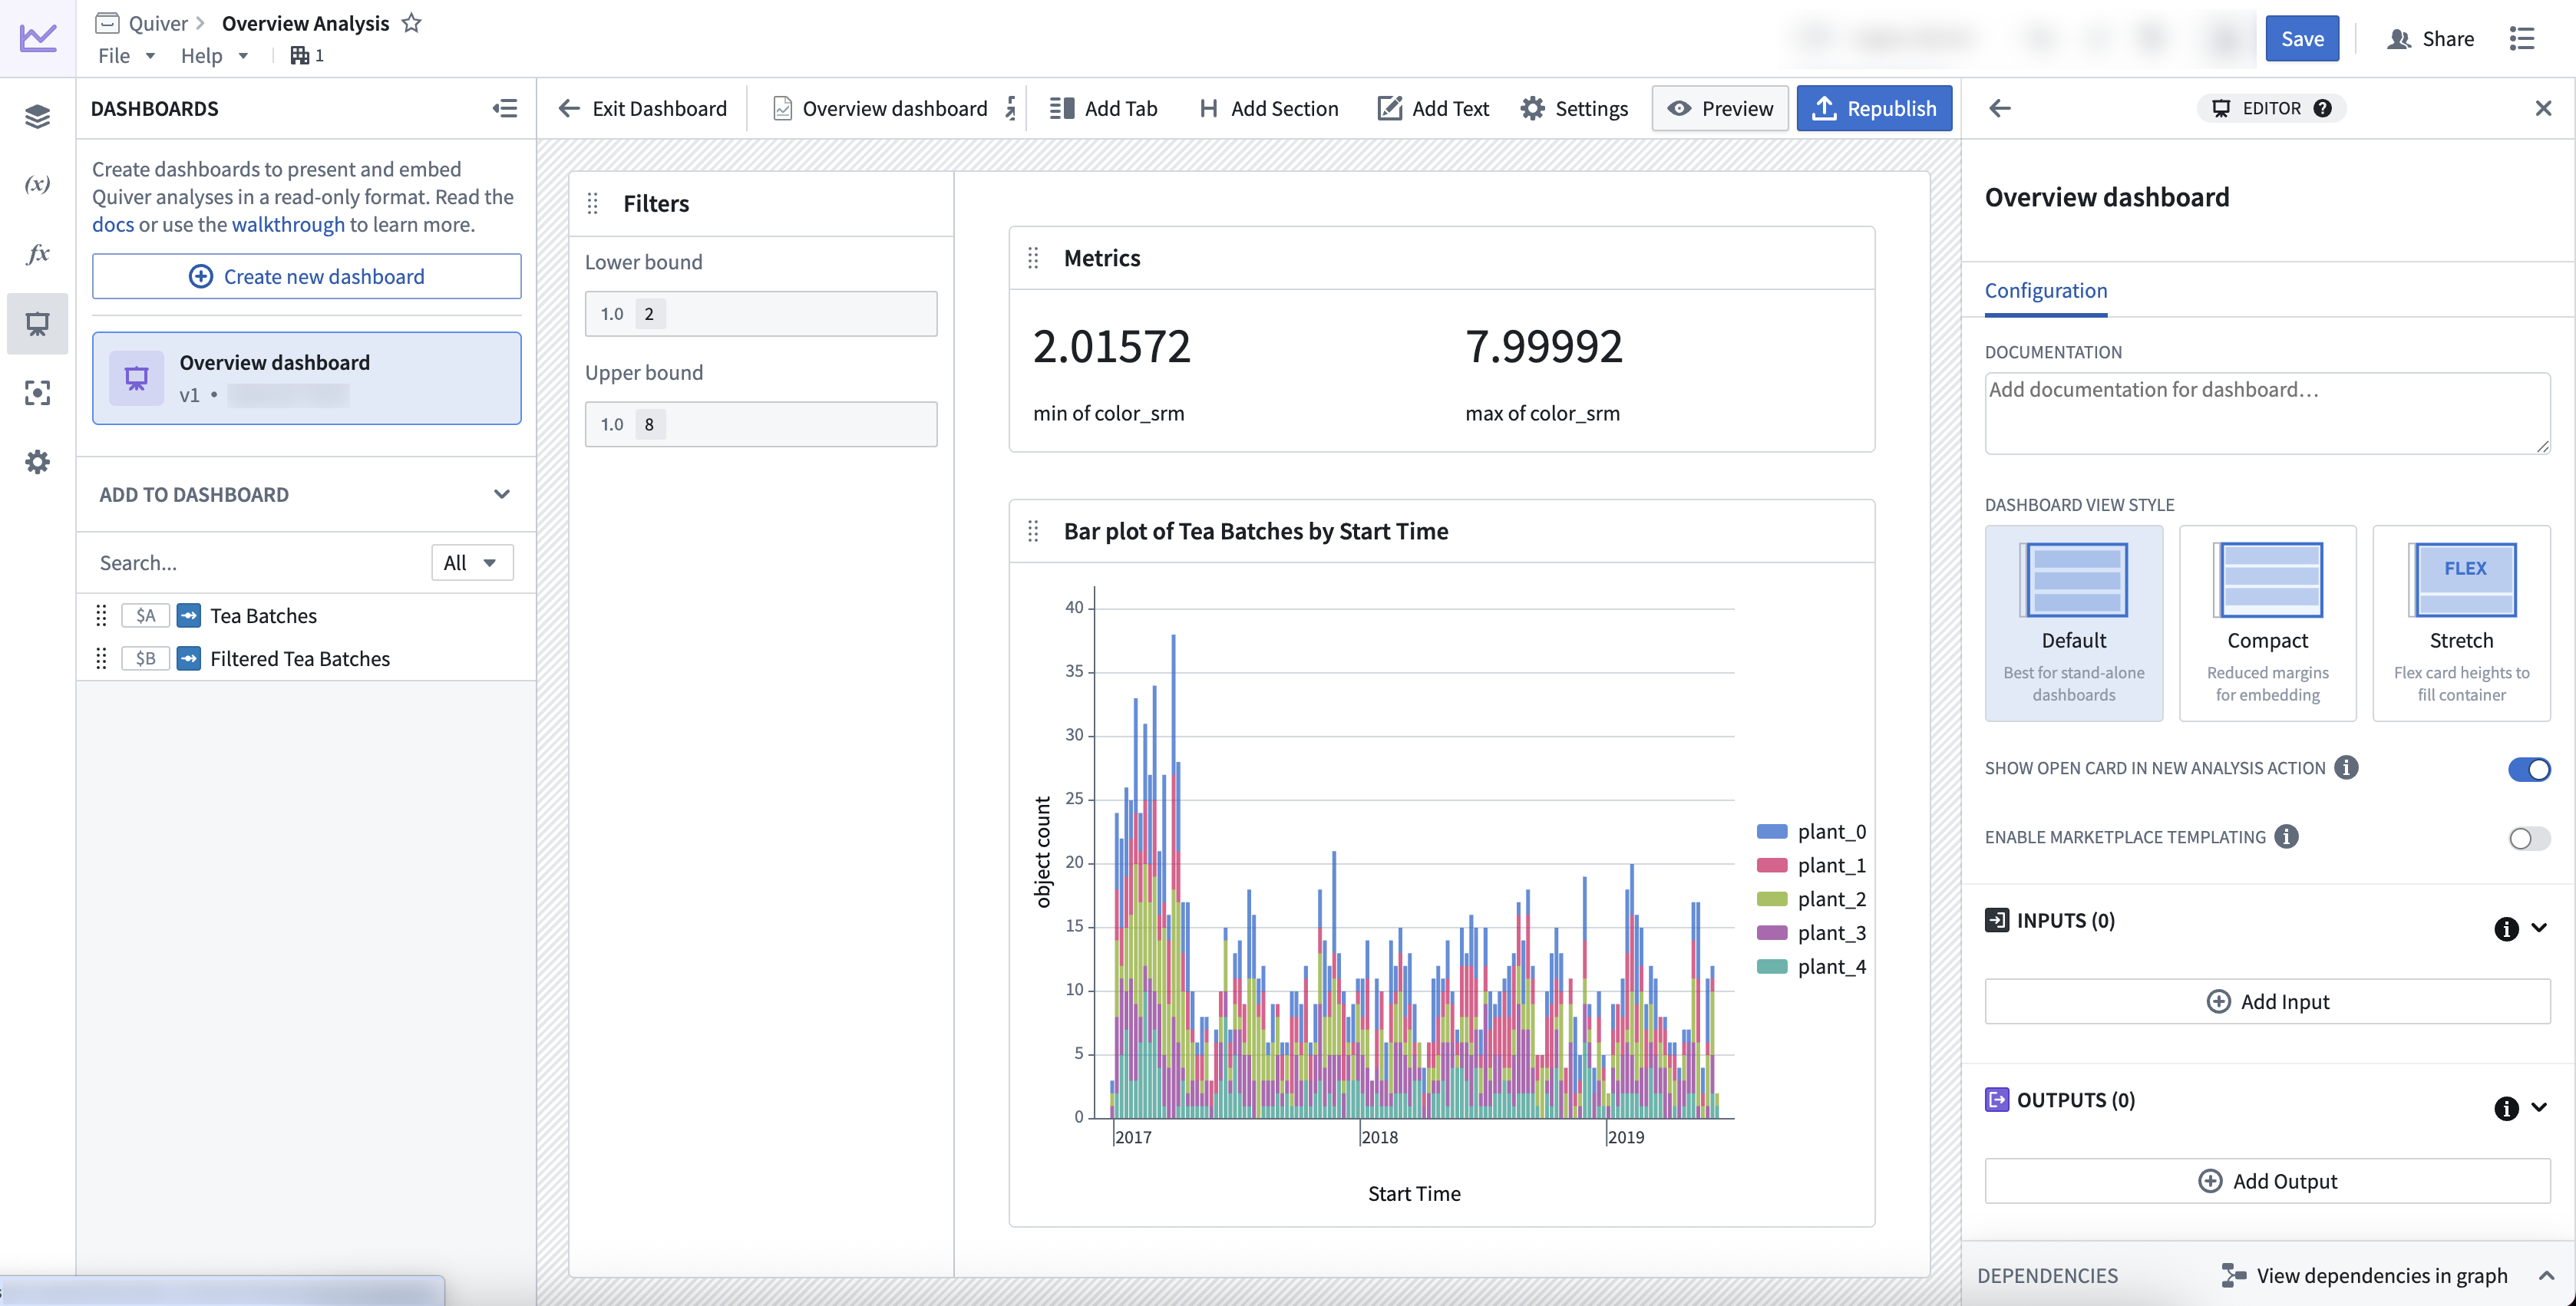The height and width of the screenshot is (1306, 2576).
Task: Collapse the Dashboards panel with the list icon
Action: click(505, 108)
